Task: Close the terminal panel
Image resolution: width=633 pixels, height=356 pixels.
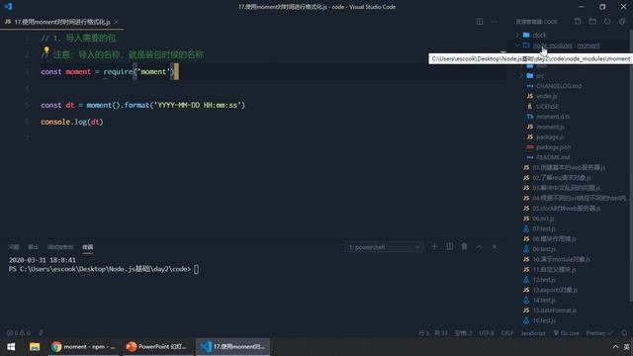Action: [x=495, y=246]
